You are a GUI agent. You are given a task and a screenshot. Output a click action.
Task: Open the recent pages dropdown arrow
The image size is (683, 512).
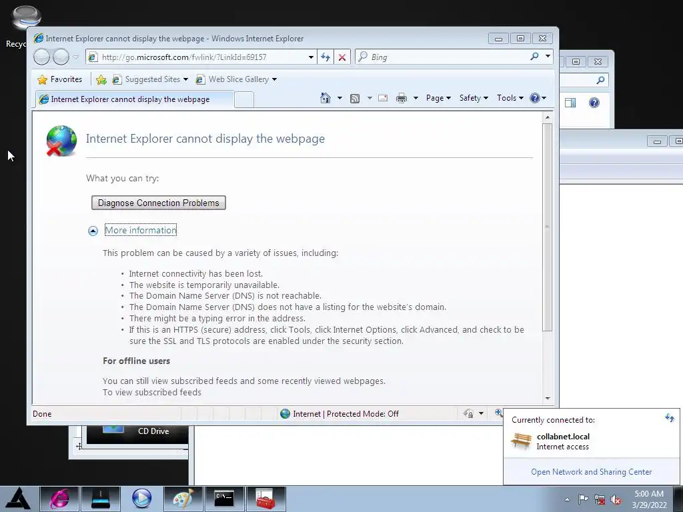(x=76, y=57)
